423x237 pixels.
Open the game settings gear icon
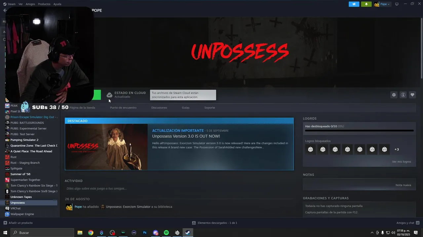394,95
